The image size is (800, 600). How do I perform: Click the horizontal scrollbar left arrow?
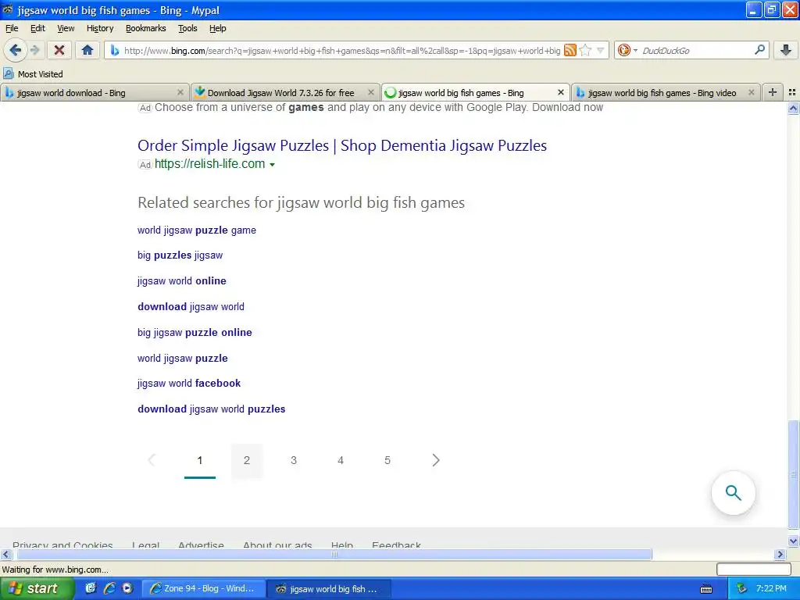pos(5,555)
